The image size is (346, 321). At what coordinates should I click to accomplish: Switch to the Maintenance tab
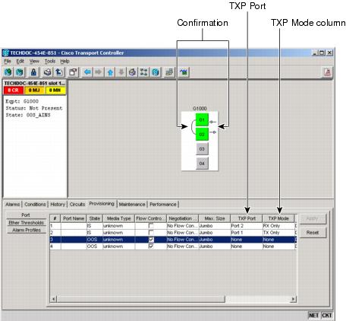[132, 205]
